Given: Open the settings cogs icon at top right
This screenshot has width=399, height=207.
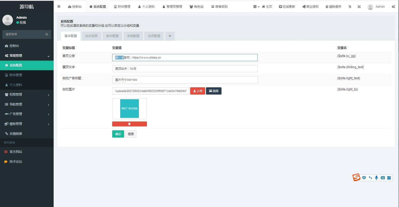Looking at the screenshot, I should 393,7.
